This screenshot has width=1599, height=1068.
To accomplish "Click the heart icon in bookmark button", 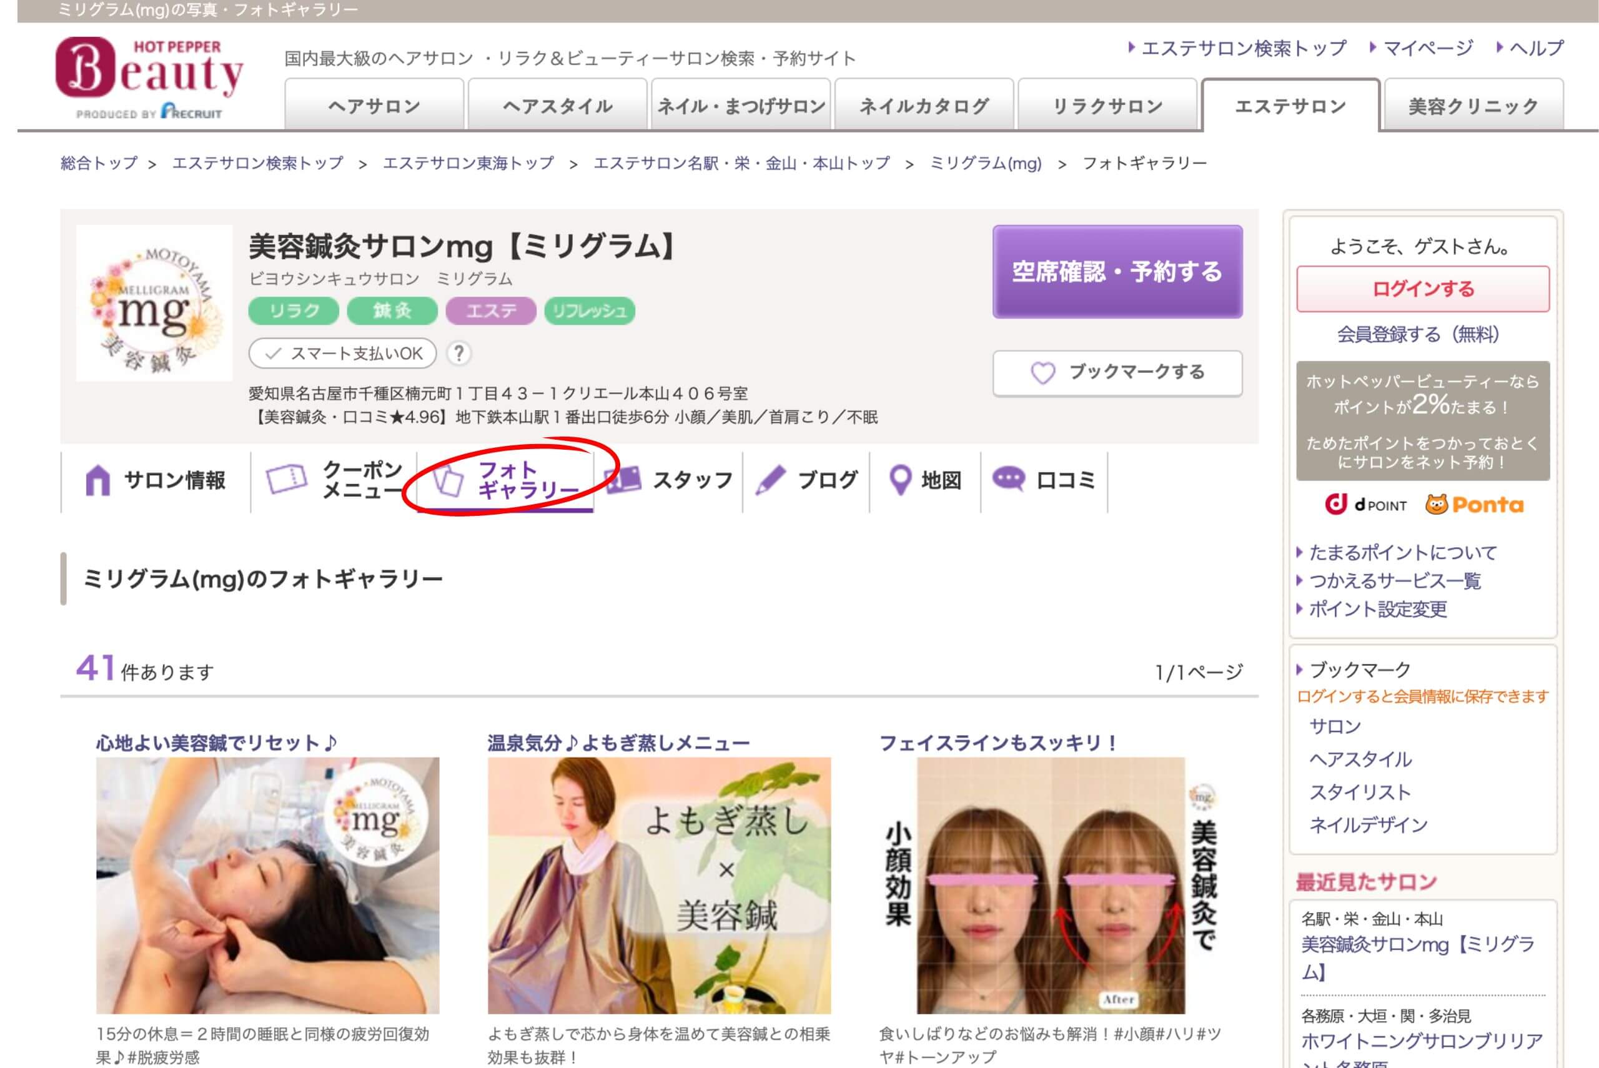I will point(1042,373).
